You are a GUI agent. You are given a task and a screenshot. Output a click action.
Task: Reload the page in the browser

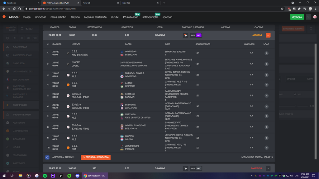[x=14, y=9]
